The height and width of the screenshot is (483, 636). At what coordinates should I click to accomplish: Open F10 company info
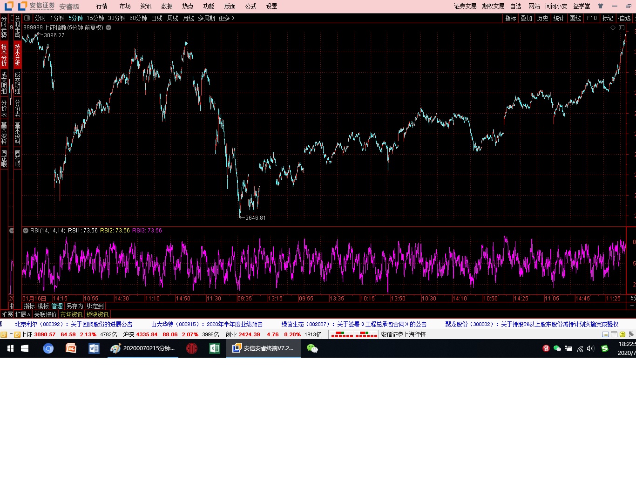point(592,18)
